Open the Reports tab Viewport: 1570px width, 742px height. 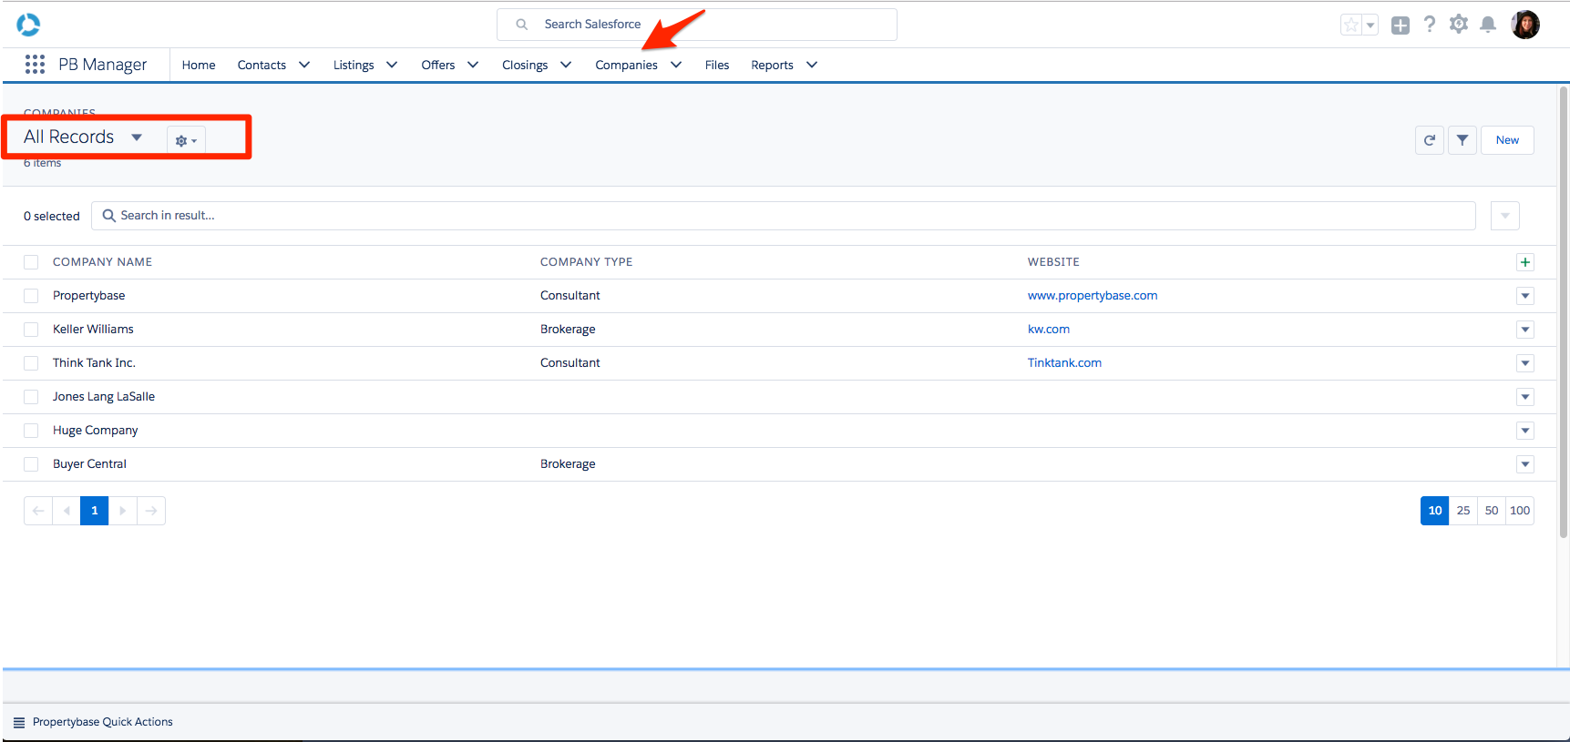pos(772,65)
